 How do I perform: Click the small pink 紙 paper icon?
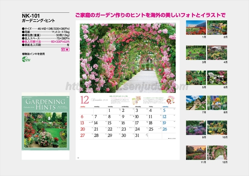pyautogui.click(x=63, y=50)
